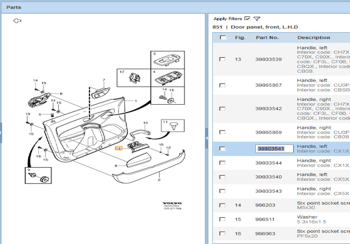Image resolution: width=350 pixels, height=244 pixels.
Task: Tick checkbox for part 39803539
Action: point(222,59)
